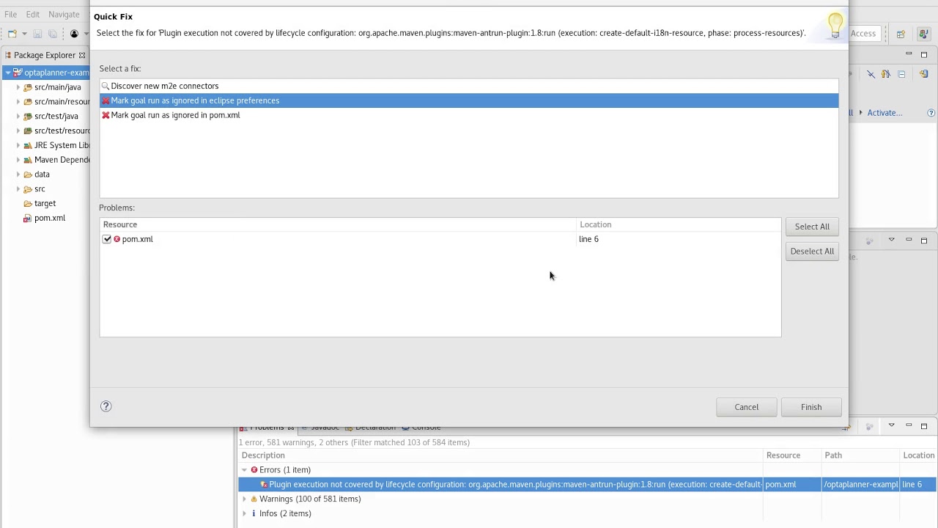This screenshot has height=528, width=938.
Task: Open the Navigate menu
Action: click(x=64, y=15)
